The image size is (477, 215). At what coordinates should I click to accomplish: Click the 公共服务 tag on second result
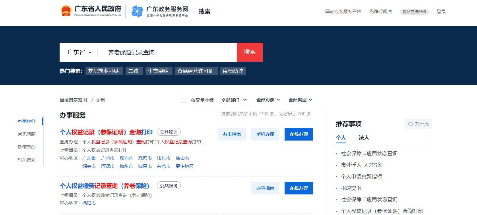point(169,185)
